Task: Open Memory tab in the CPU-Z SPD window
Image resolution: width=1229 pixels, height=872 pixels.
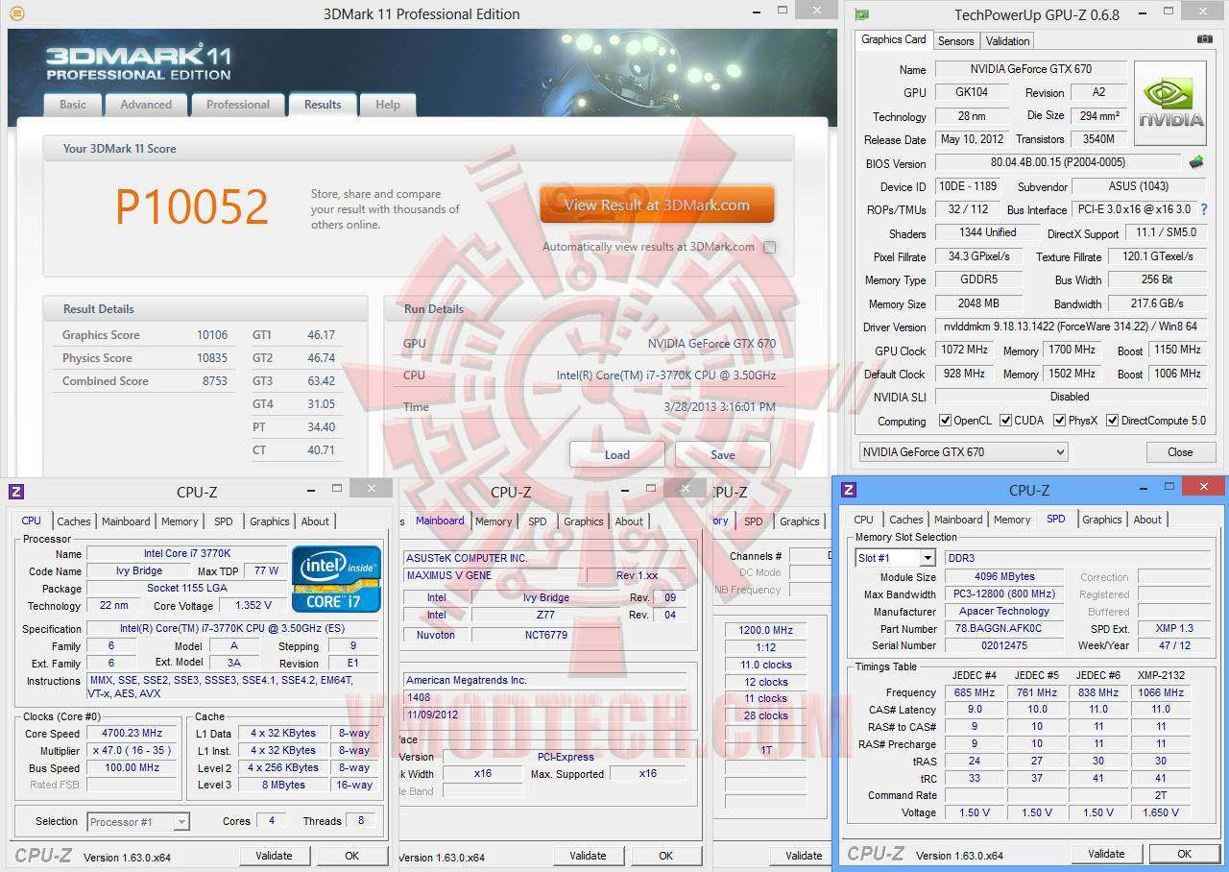Action: [1012, 520]
